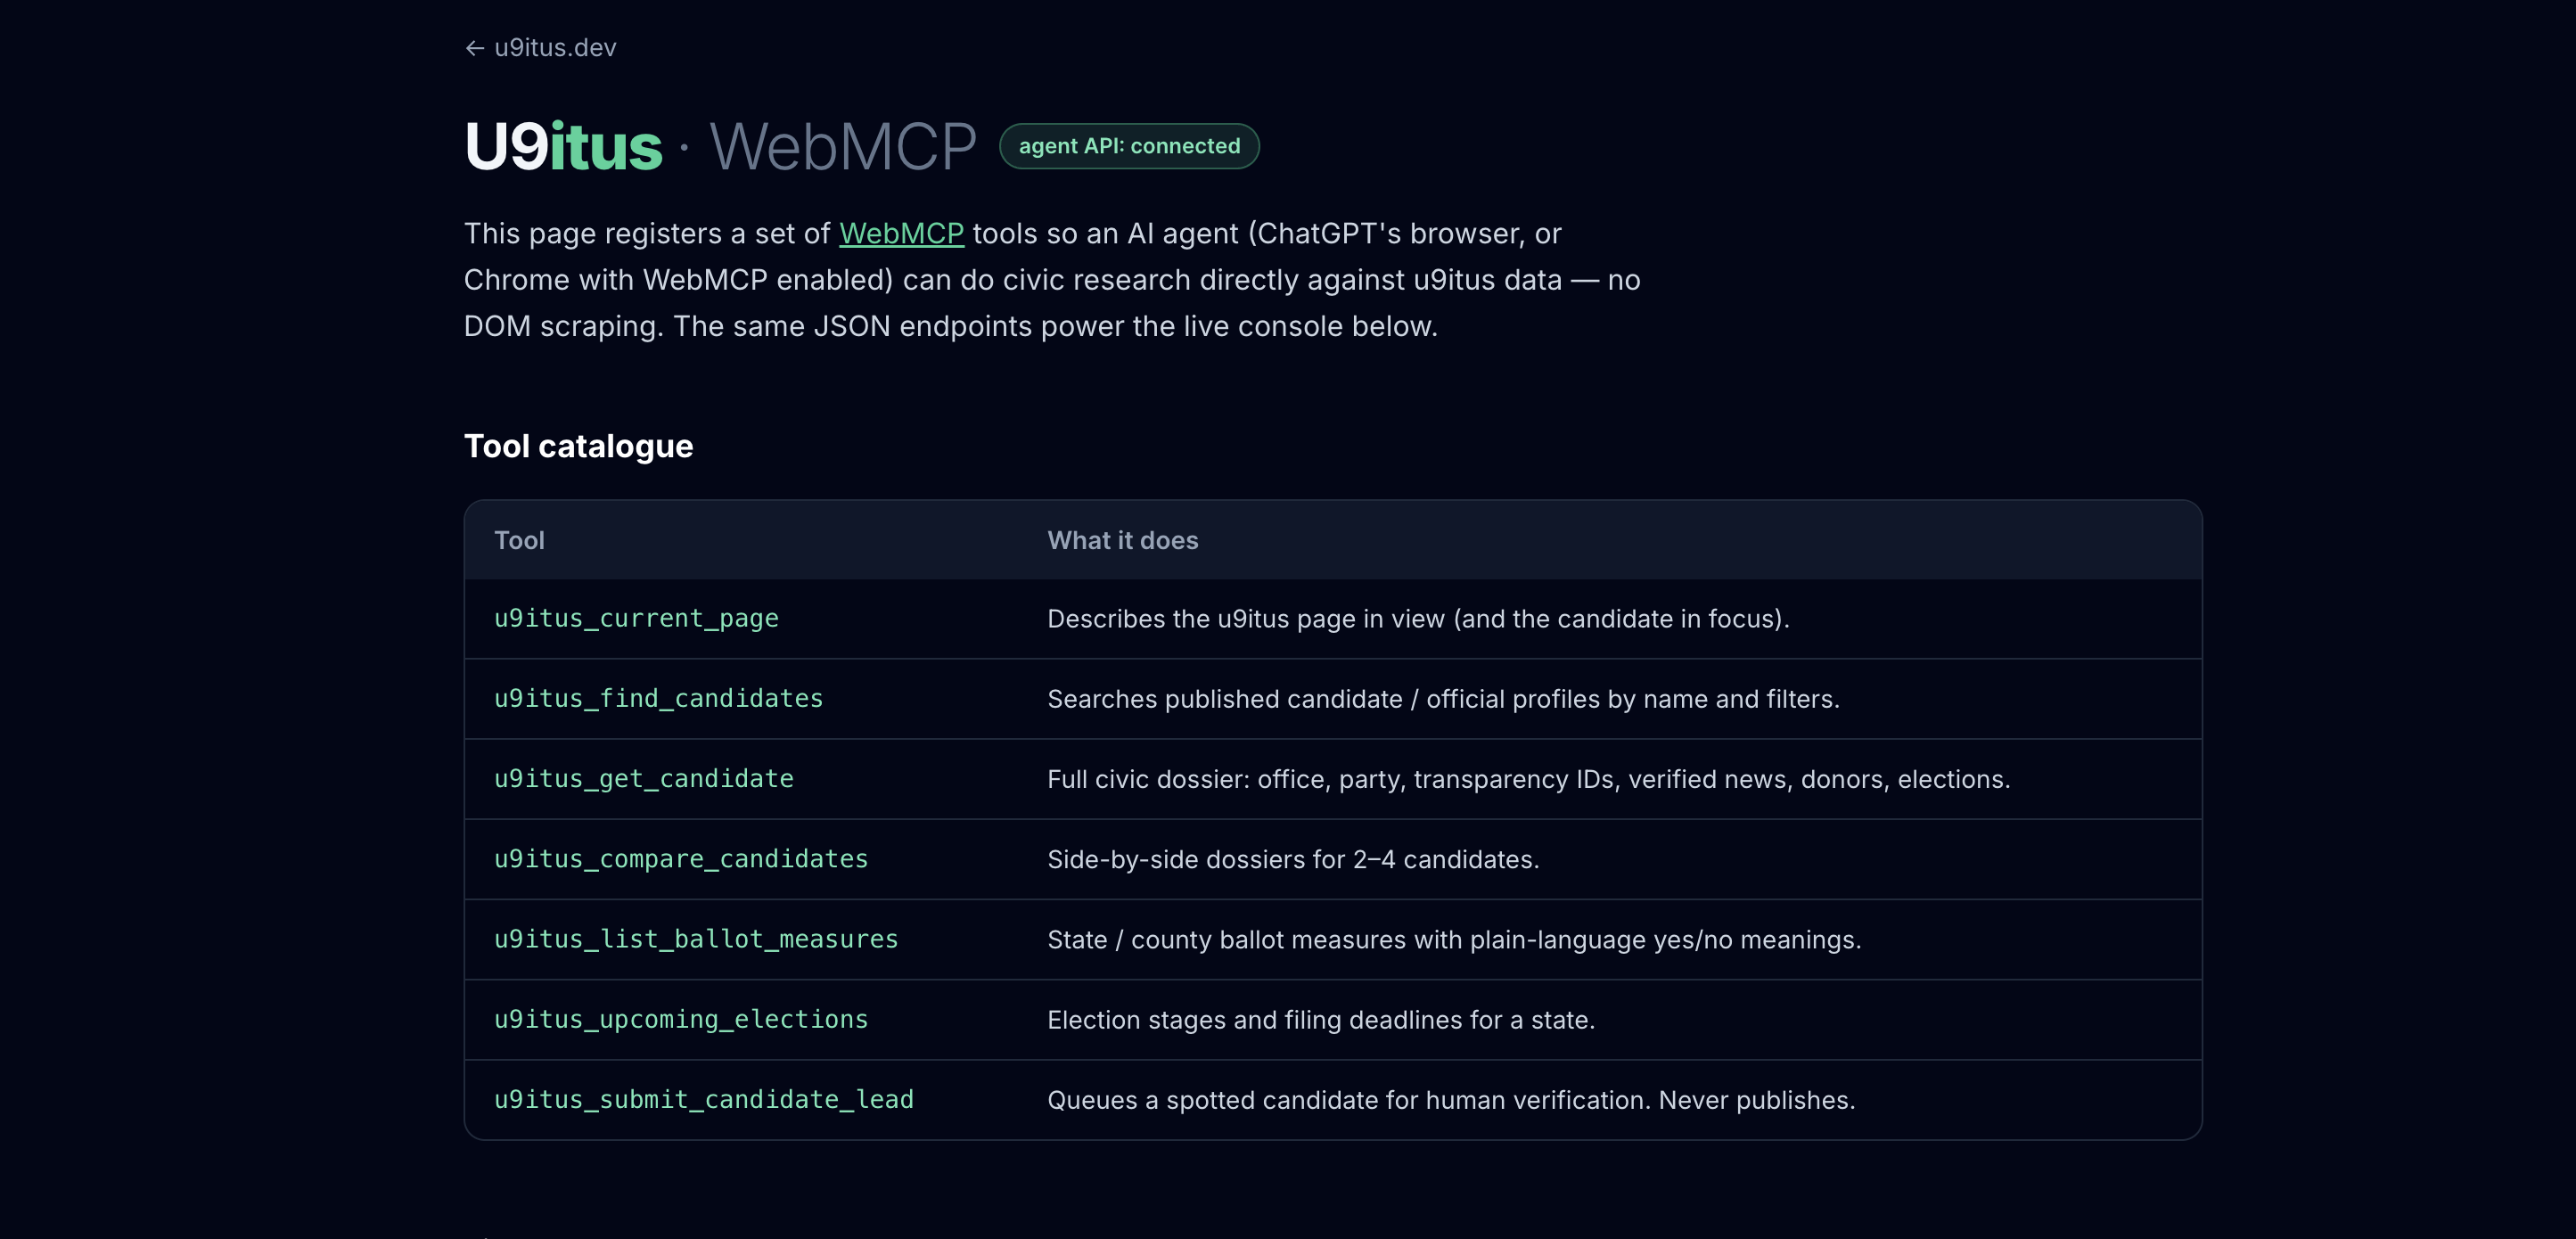Image resolution: width=2576 pixels, height=1239 pixels.
Task: Click the u9itus_compare_candidates tool entry
Action: click(681, 858)
